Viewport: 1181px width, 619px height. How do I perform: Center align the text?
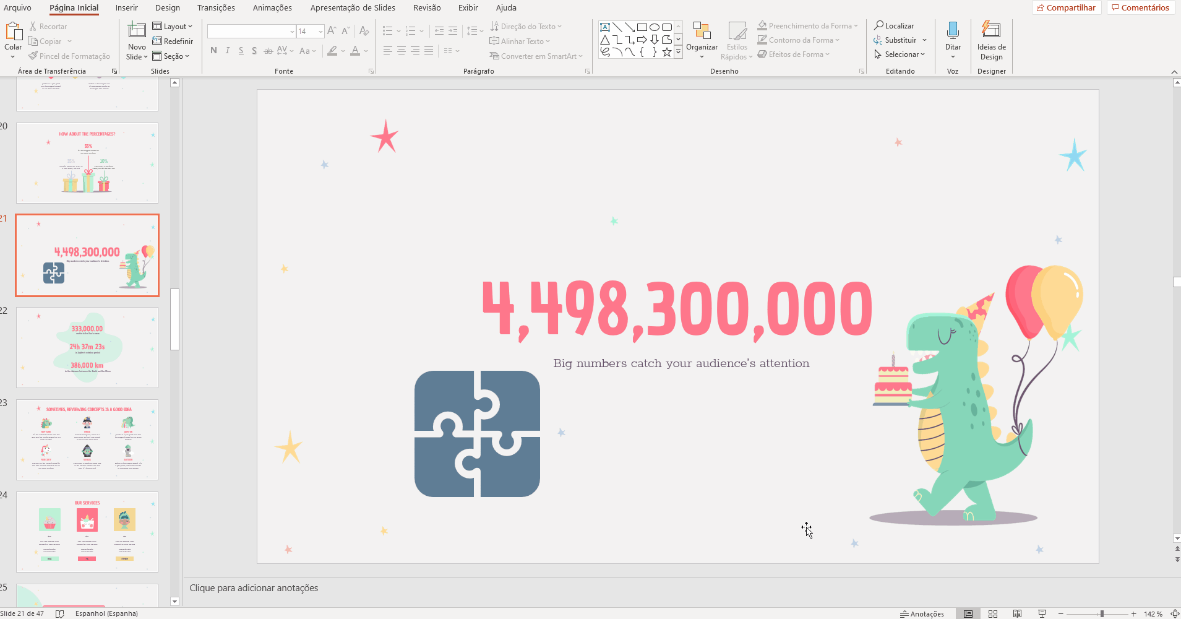(402, 51)
